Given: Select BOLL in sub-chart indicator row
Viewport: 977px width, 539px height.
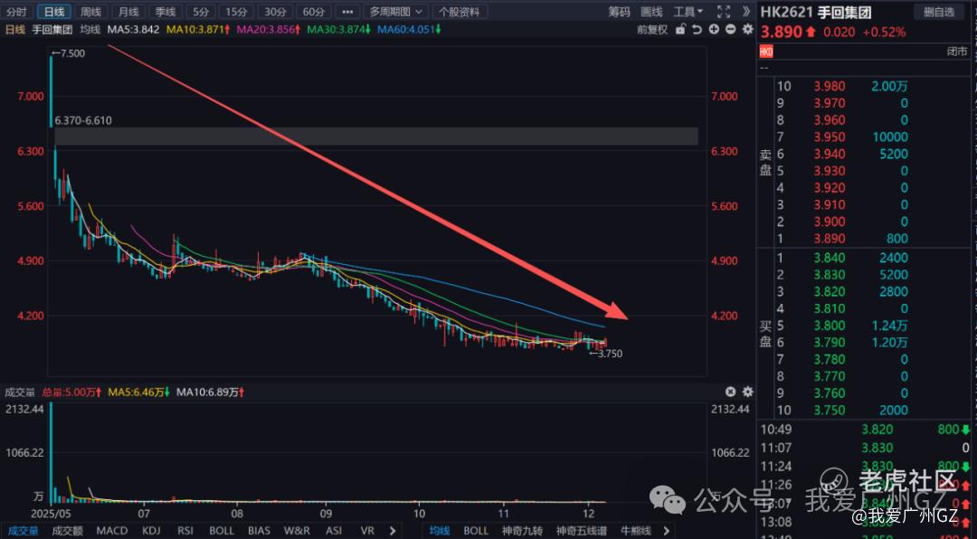Looking at the screenshot, I should [222, 531].
